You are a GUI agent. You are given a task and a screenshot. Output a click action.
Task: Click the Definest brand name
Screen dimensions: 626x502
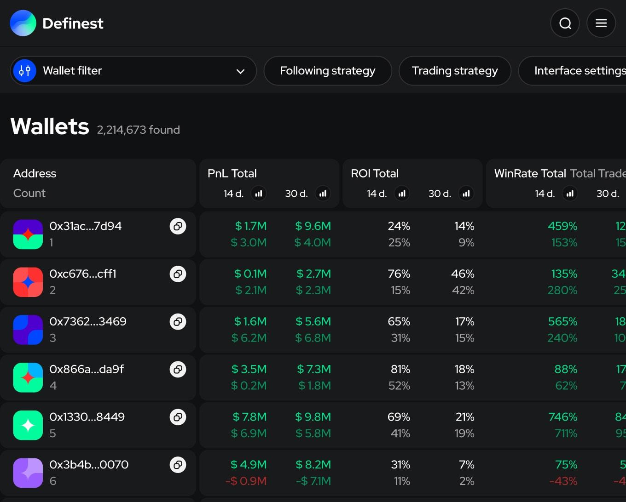pos(73,23)
